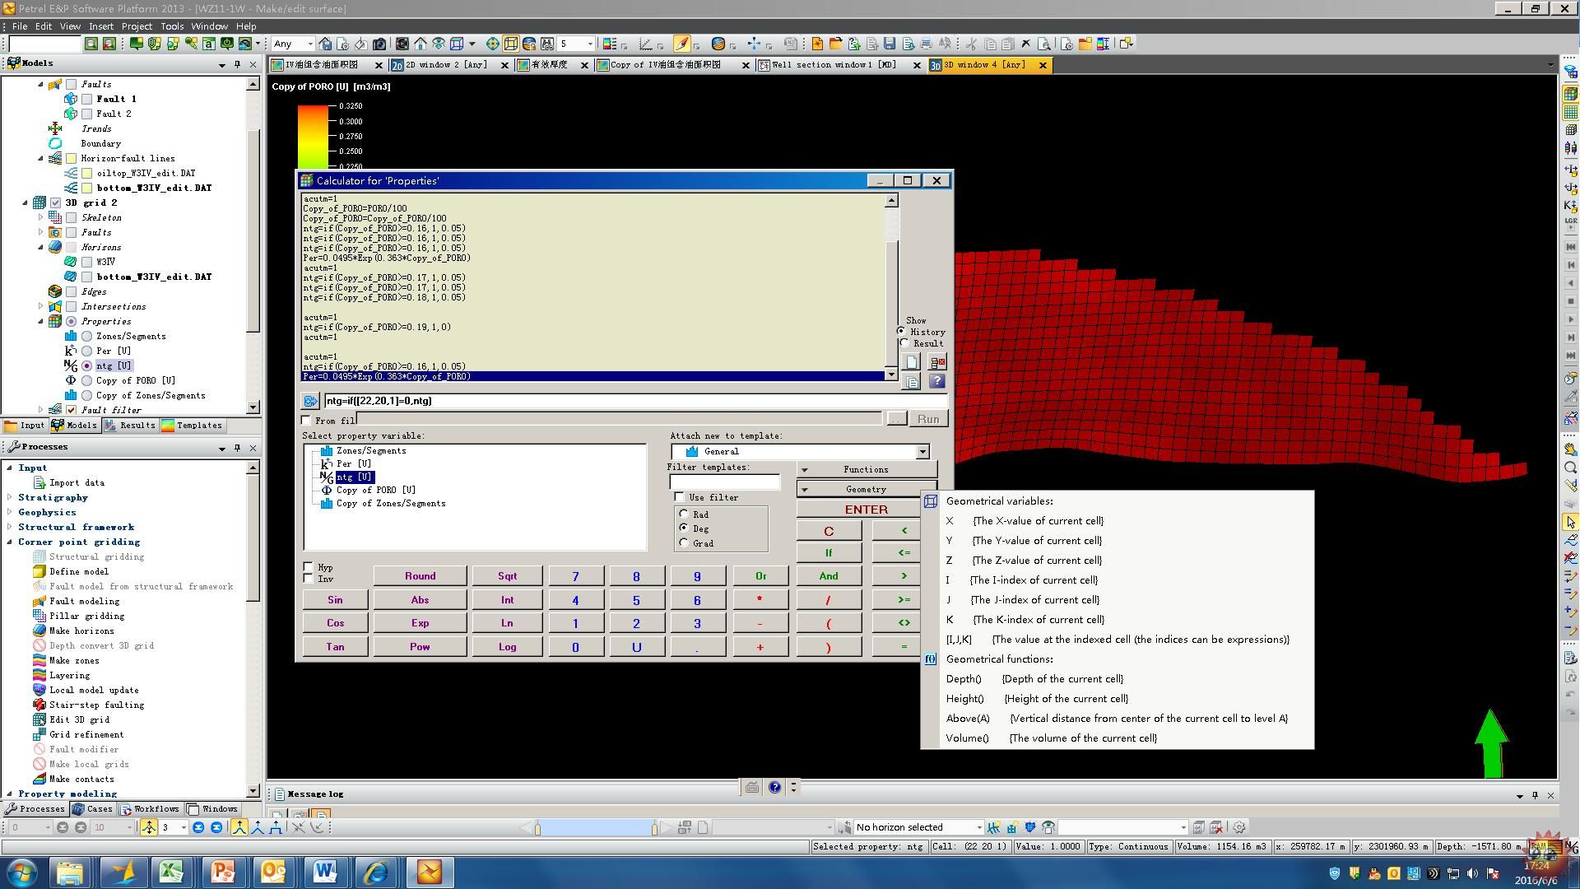The image size is (1580, 889).
Task: Click the open project folder icon
Action: [836, 44]
